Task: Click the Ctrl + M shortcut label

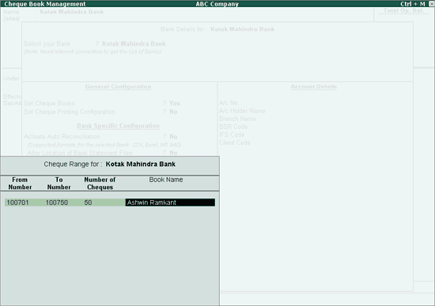Action: tap(413, 4)
